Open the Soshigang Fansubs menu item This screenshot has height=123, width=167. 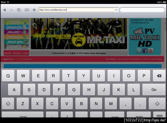point(16,22)
